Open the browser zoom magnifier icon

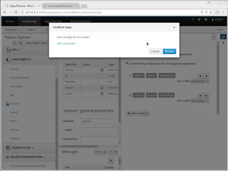click(x=202, y=12)
